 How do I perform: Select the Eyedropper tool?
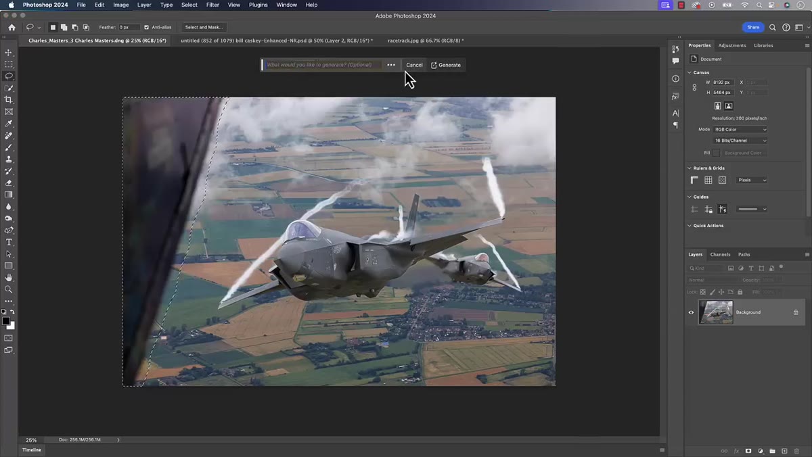coord(9,124)
